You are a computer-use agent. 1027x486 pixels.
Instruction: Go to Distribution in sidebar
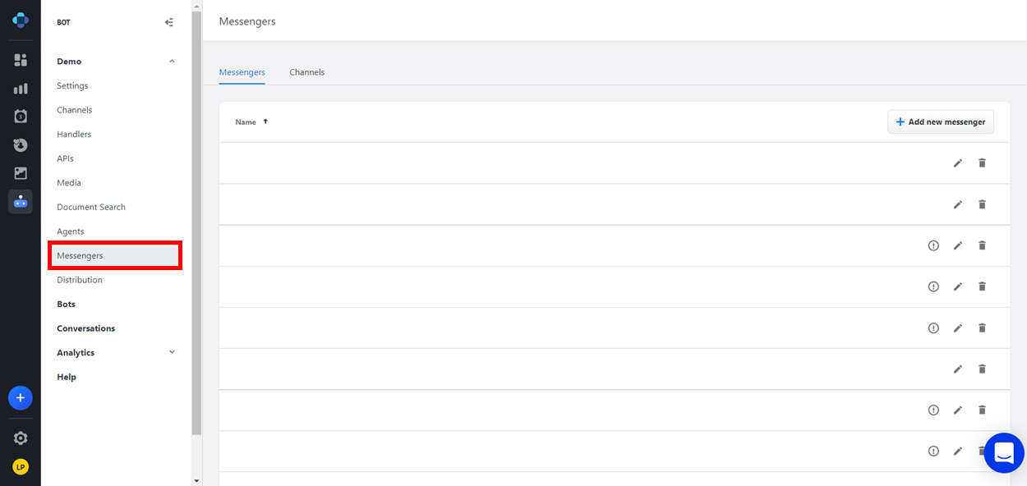(80, 280)
